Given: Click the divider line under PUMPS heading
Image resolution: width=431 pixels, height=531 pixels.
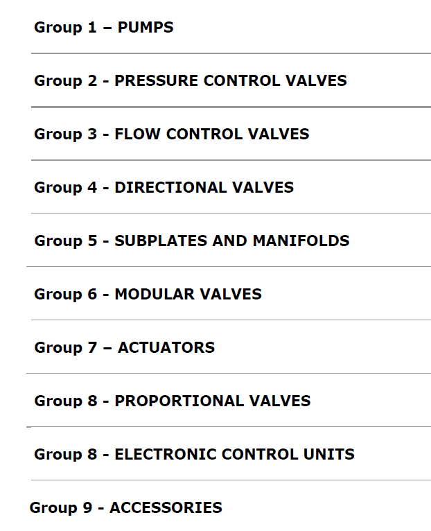Looking at the screenshot, I should pyautogui.click(x=231, y=53).
